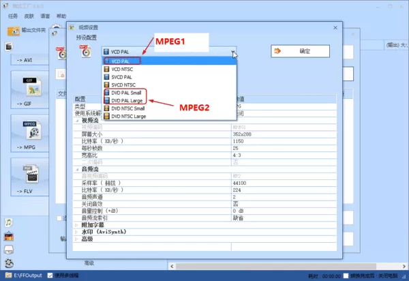Click the 视频设置 dialog title icon

(x=72, y=27)
